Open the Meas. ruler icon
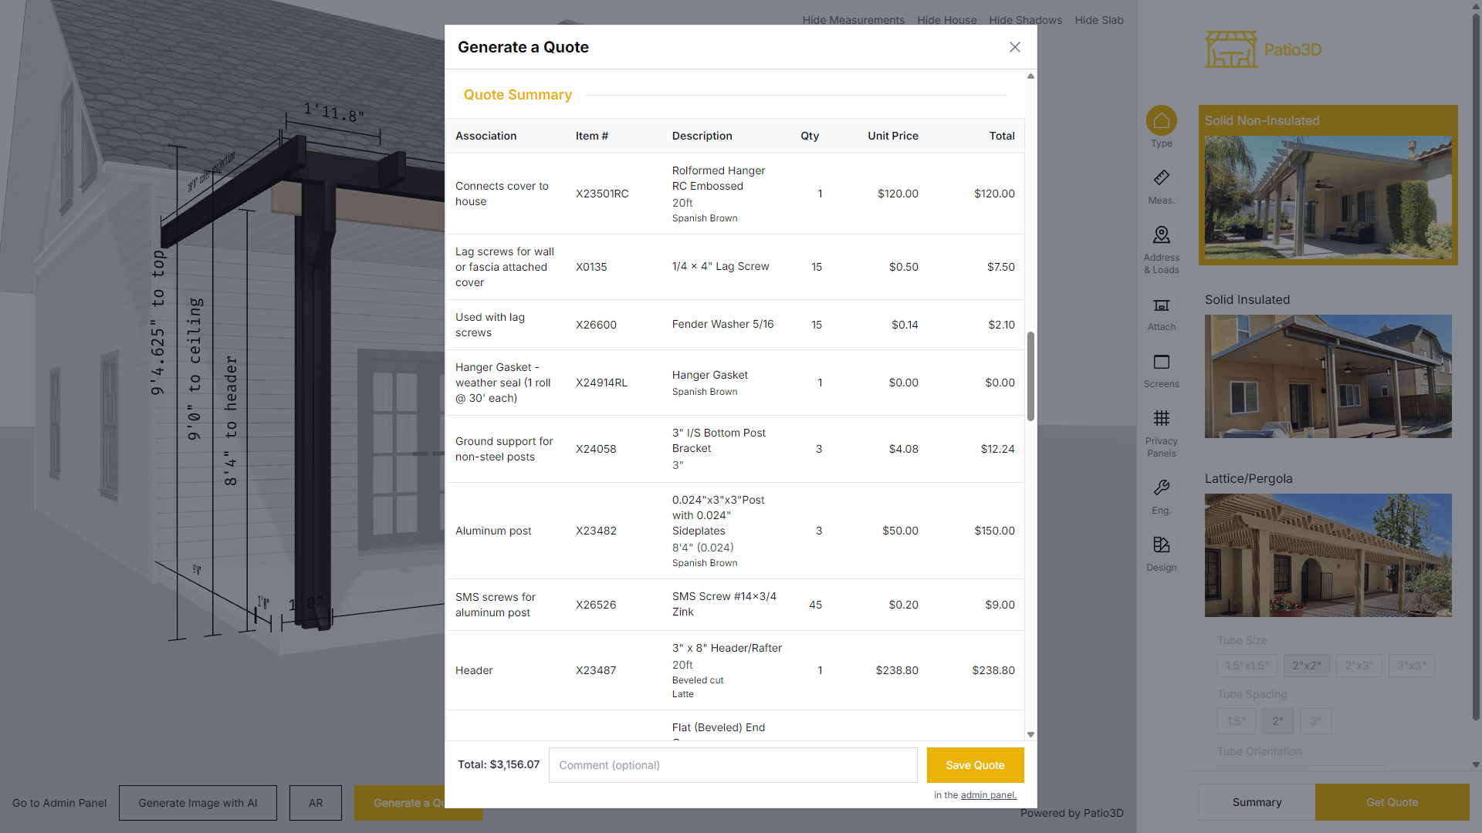 [1161, 178]
